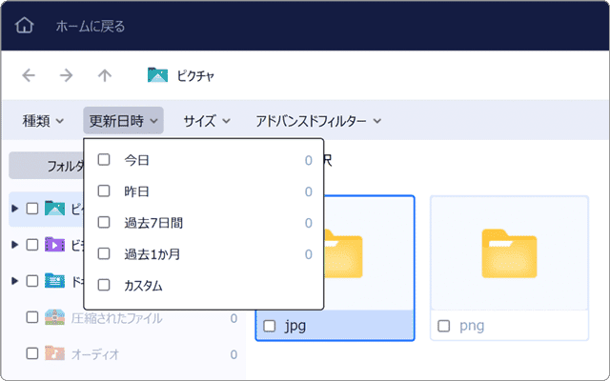Select 圧縮されたファイル in sidebar
The height and width of the screenshot is (381, 610).
pos(116,318)
